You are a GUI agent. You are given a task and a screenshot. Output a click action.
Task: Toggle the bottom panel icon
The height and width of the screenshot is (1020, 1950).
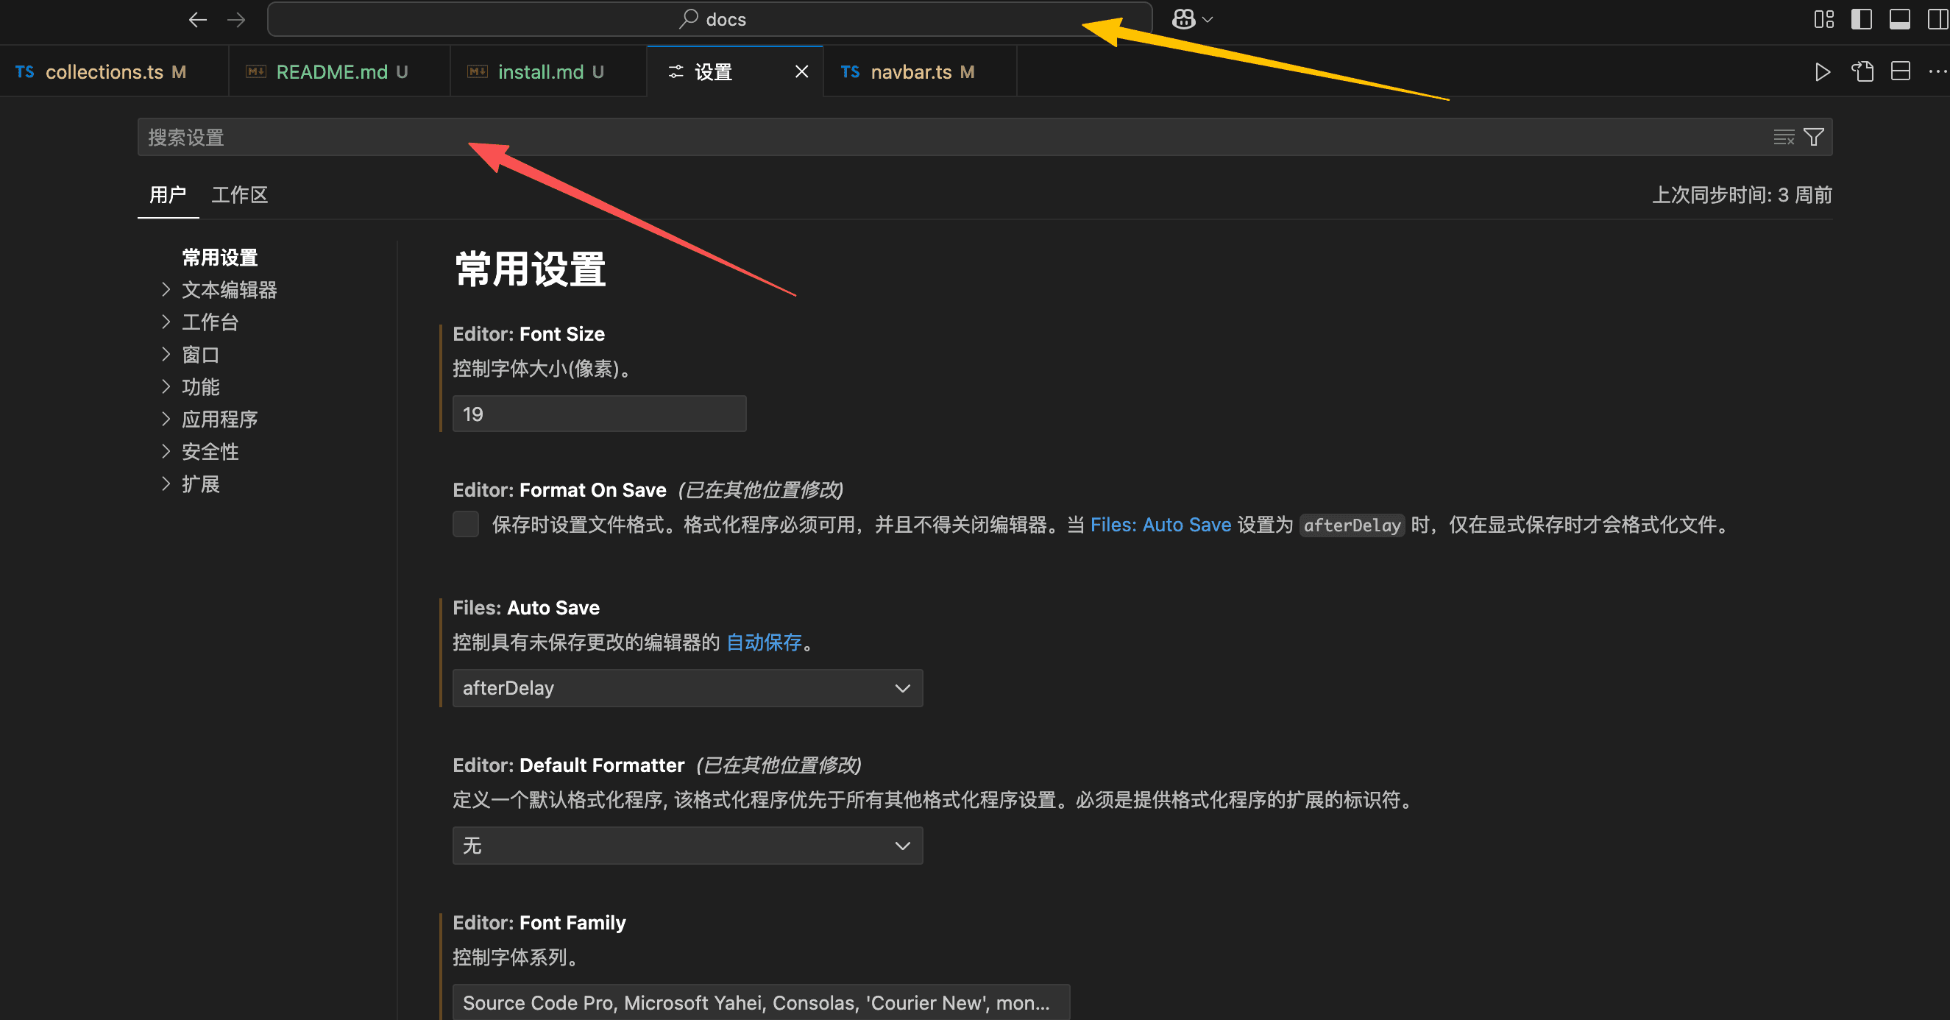pos(1899,20)
